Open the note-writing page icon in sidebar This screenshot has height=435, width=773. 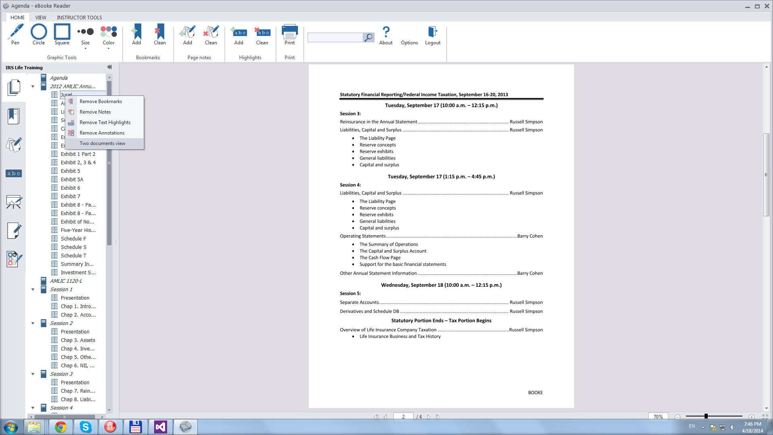(x=14, y=230)
